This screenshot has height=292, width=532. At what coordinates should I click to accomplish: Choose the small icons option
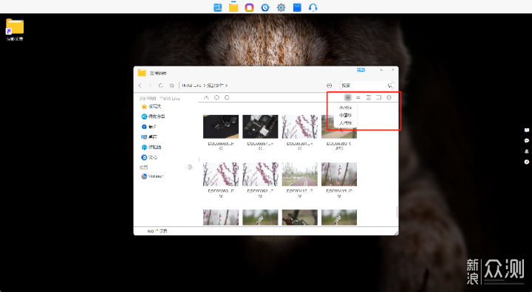tap(345, 108)
